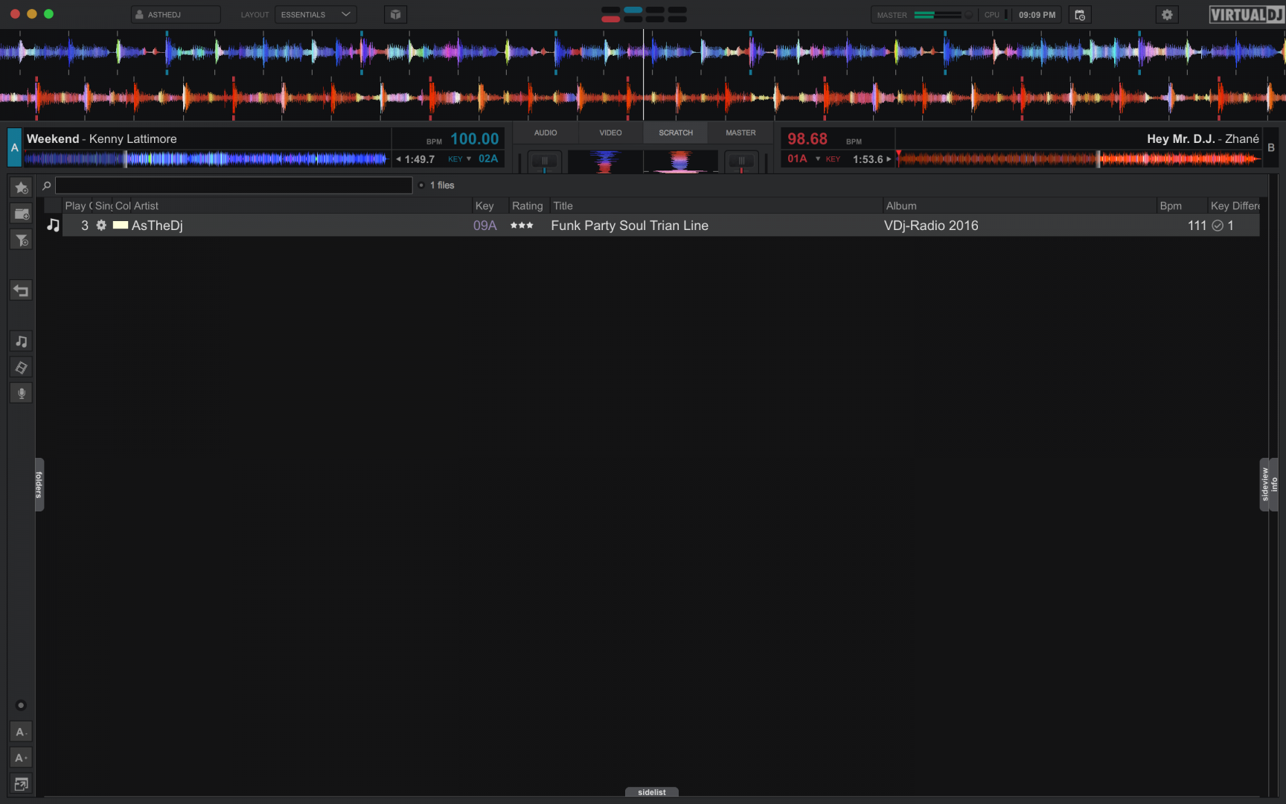The image size is (1286, 804).
Task: Toggle the search options dot beside 1 files
Action: [x=421, y=185]
